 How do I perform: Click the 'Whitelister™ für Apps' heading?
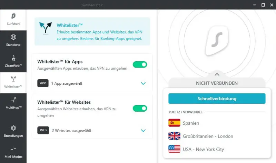point(60,62)
